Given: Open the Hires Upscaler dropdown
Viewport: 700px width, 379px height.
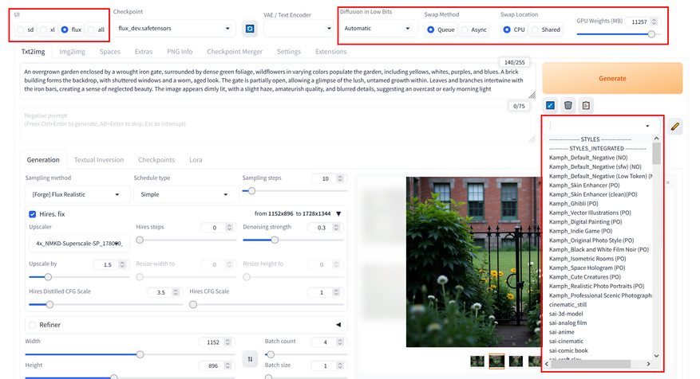Looking at the screenshot, I should (x=79, y=244).
